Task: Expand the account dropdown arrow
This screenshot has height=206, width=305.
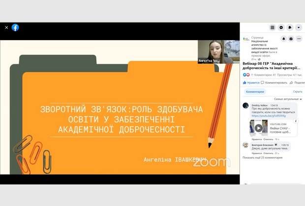Action: [299, 27]
